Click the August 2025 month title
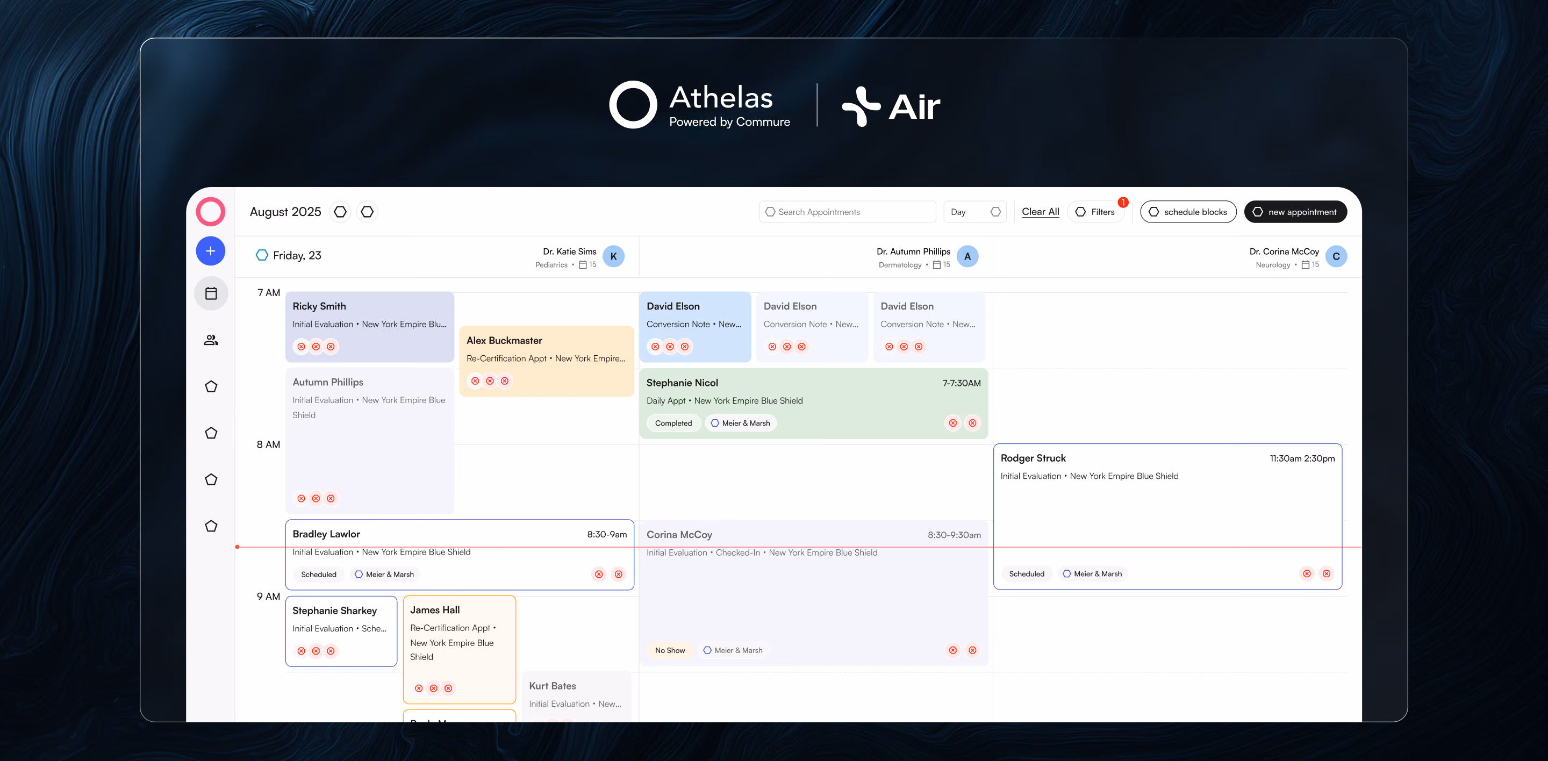Viewport: 1548px width, 761px height. (285, 212)
